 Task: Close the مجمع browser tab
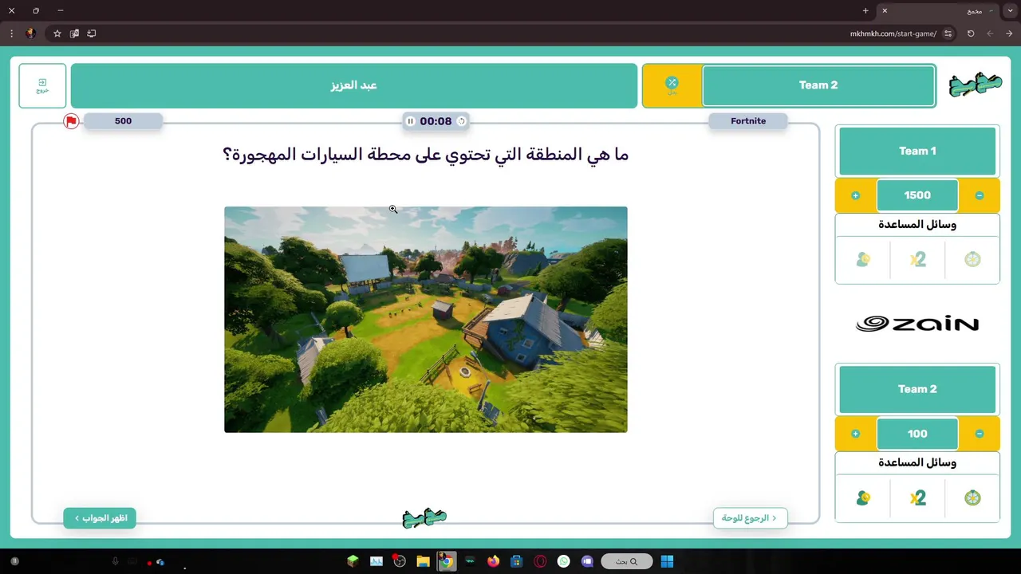tap(885, 10)
